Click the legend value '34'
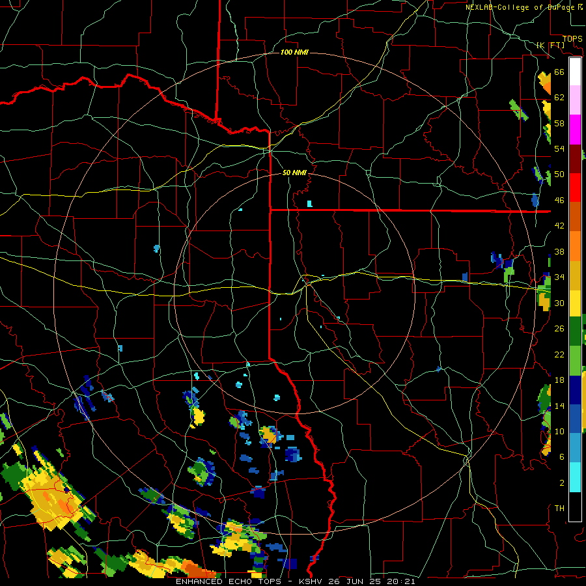586x586 pixels. tap(559, 277)
